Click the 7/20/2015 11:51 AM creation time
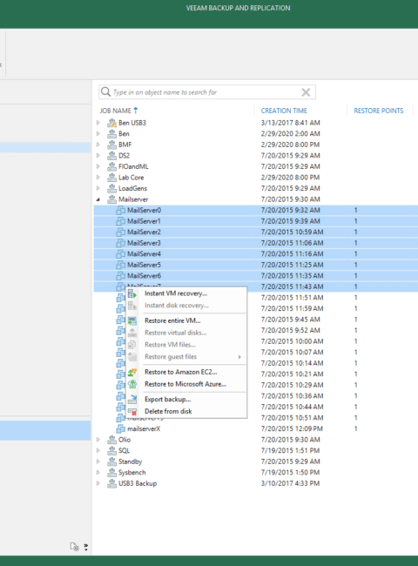418x566 pixels. (292, 298)
